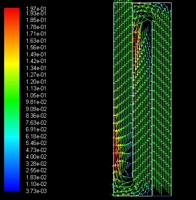Click the uniform green vectors in the right channel

[x=162, y=96]
